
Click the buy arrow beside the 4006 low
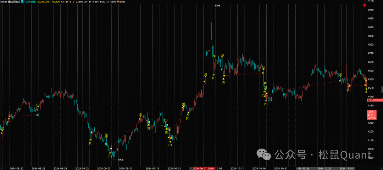click(x=110, y=153)
